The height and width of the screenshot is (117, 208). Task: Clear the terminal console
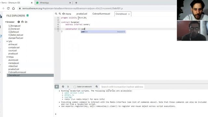[63, 86]
